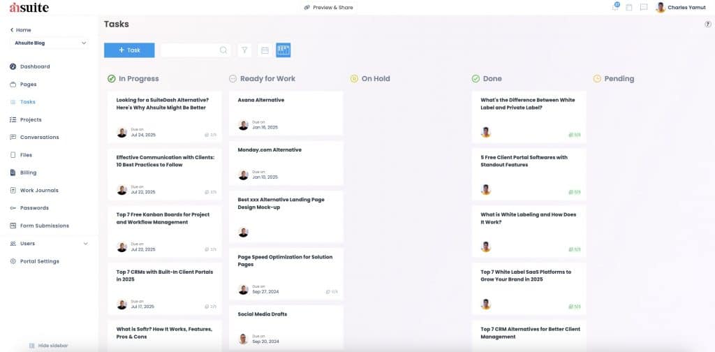
Task: Hide sidebar using bottom toggle
Action: click(48, 346)
